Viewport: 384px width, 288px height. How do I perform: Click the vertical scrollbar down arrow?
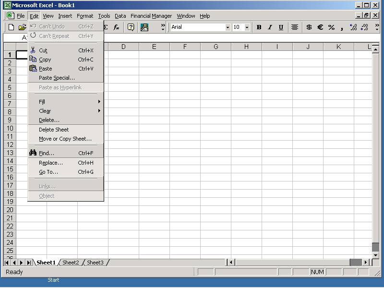tap(376, 255)
